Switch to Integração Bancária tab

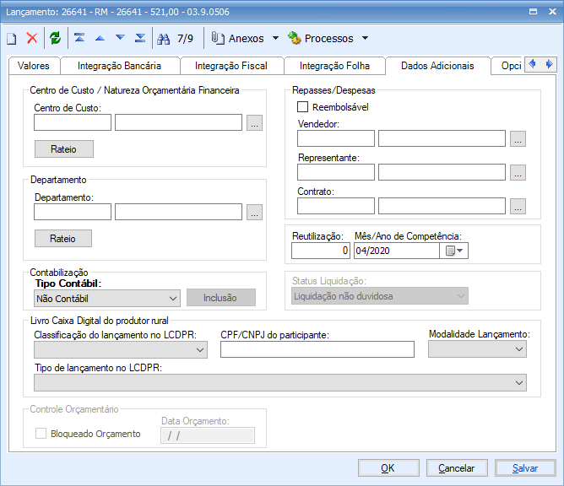point(119,66)
